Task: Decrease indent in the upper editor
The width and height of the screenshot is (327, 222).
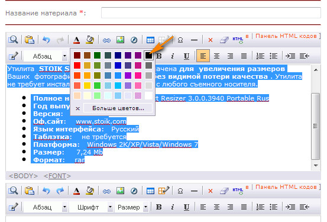Action: [305, 56]
